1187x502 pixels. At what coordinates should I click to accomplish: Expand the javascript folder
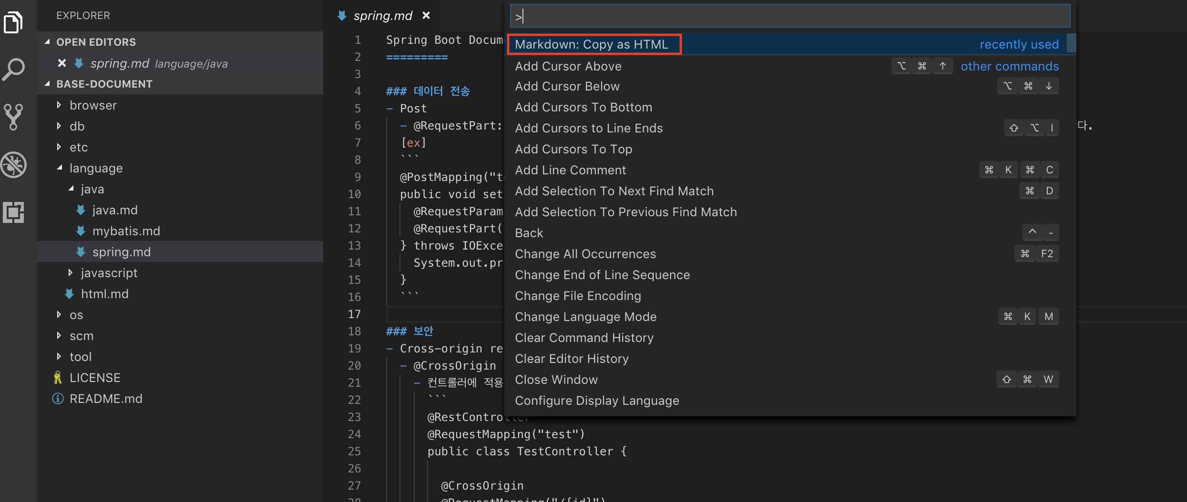click(x=70, y=272)
